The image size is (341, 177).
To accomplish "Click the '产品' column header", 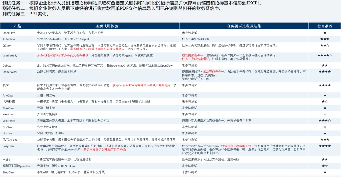I will click(17, 26).
